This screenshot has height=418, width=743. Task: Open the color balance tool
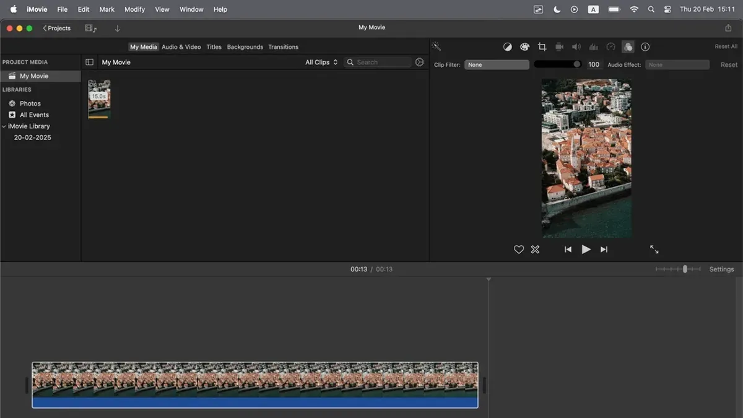[507, 47]
